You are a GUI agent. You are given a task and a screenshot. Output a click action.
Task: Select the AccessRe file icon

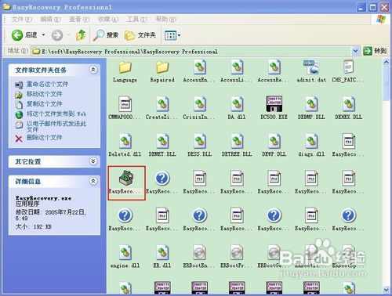(274, 67)
